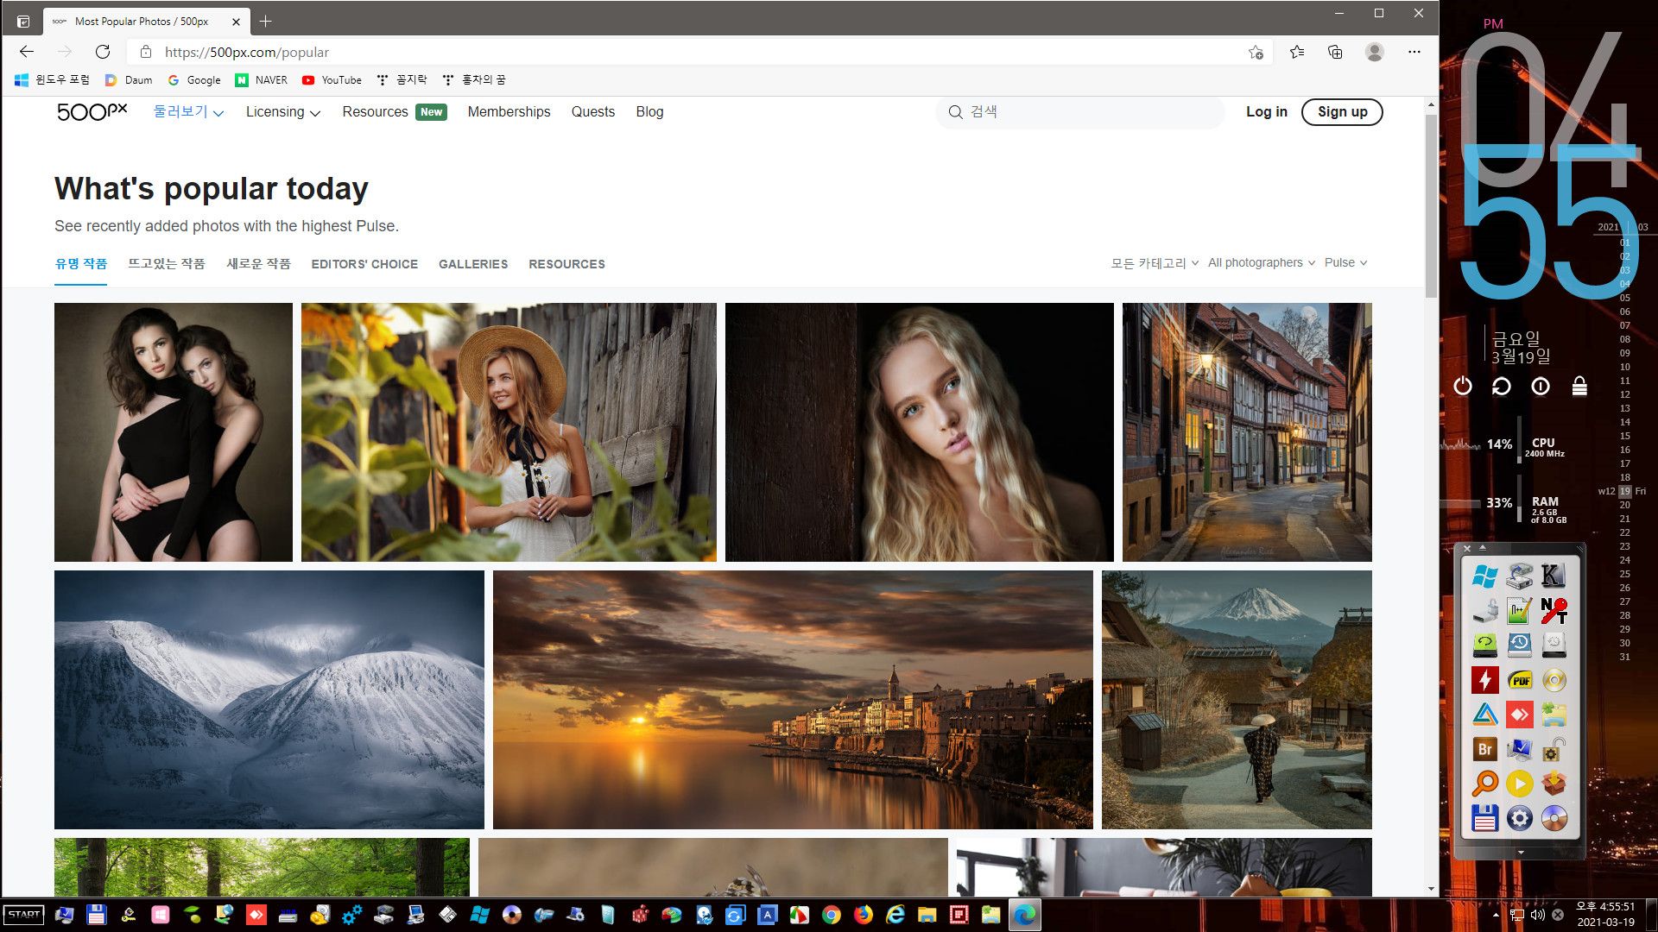The image size is (1658, 932).
Task: Open the half-timbered street photo
Action: tap(1247, 432)
